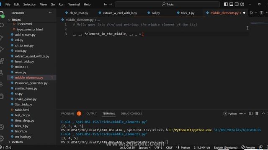This screenshot has width=268, height=150.
Task: Click the errors and warnings status indicator
Action: point(6,147)
